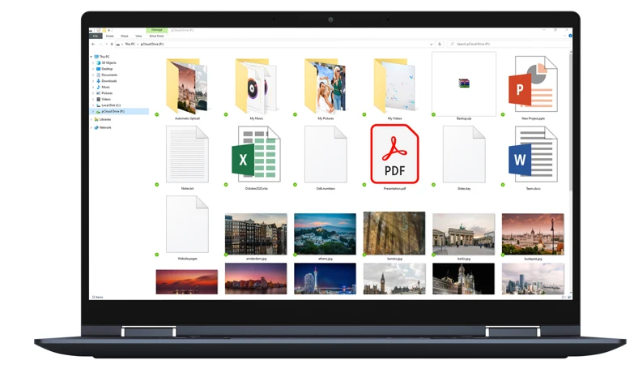Viewport: 634px width, 373px height.
Task: Expand the Network tree node
Action: (x=91, y=127)
